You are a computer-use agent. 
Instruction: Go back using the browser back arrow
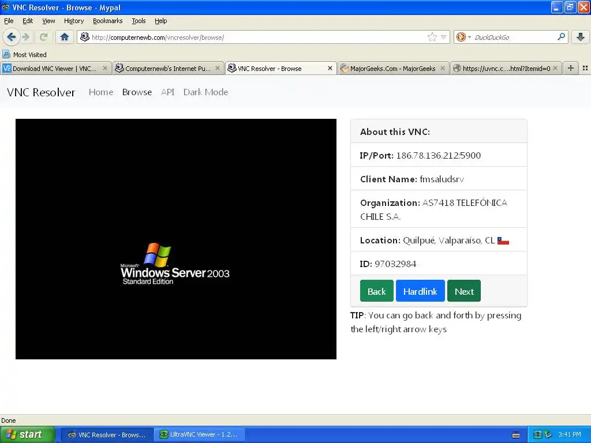11,37
